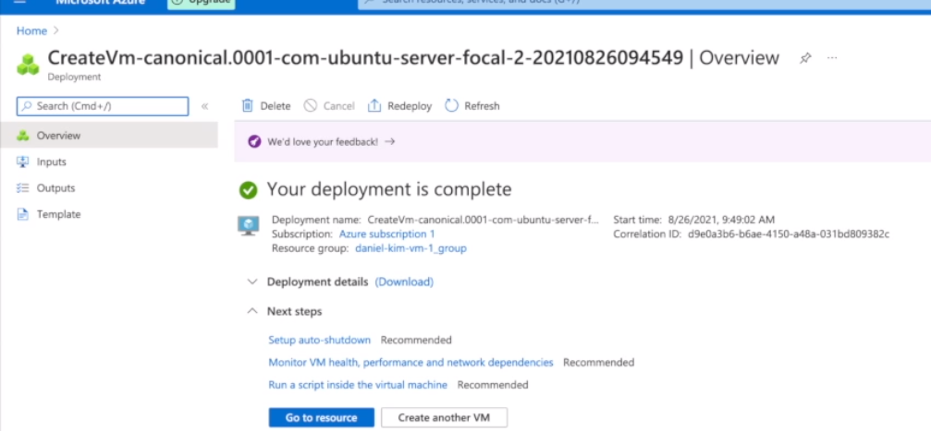Open the Setup auto-shutdown link
This screenshot has width=931, height=431.
coord(320,340)
